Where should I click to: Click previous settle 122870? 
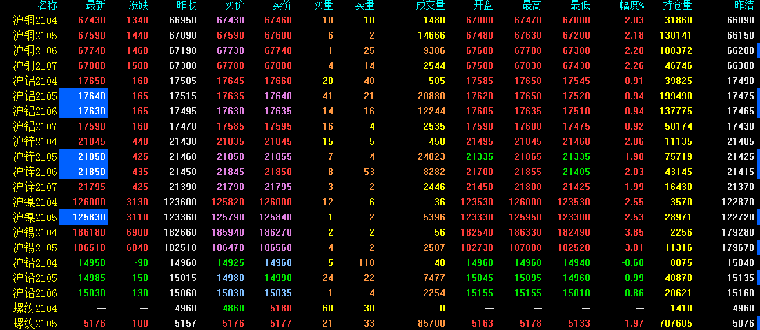point(738,203)
